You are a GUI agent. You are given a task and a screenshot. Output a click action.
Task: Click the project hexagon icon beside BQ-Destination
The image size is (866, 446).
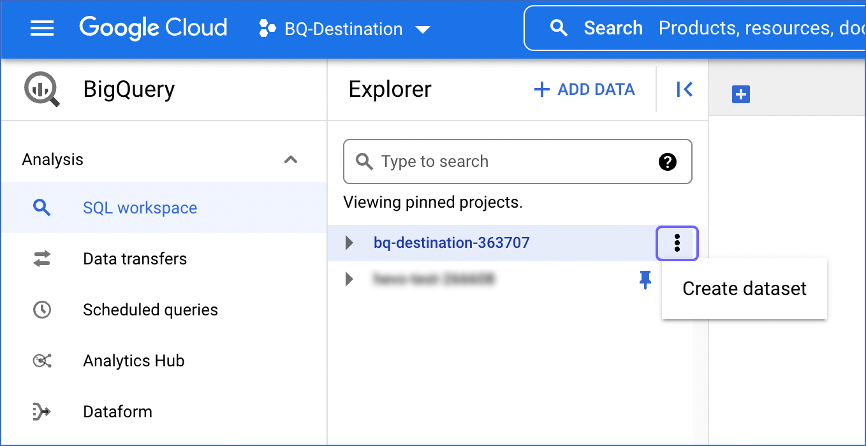click(x=267, y=29)
